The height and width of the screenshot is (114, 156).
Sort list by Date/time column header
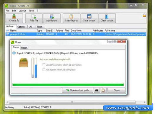click(76, 30)
